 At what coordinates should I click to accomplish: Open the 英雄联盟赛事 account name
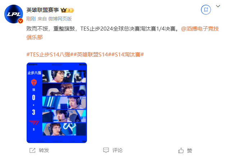click(43, 10)
